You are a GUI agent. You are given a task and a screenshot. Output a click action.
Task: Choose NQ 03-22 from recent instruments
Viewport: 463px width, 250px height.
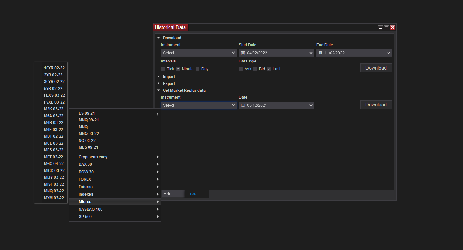pyautogui.click(x=87, y=141)
